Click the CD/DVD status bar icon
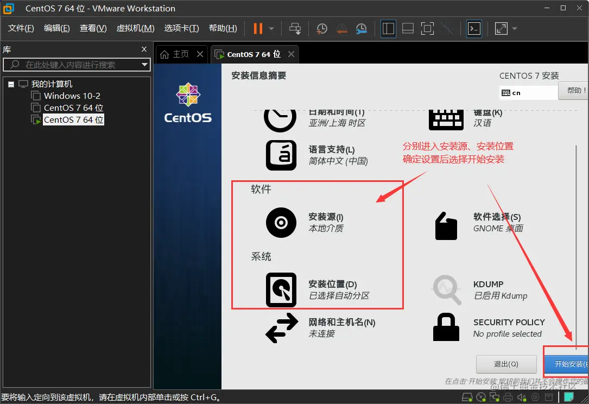 click(x=481, y=397)
